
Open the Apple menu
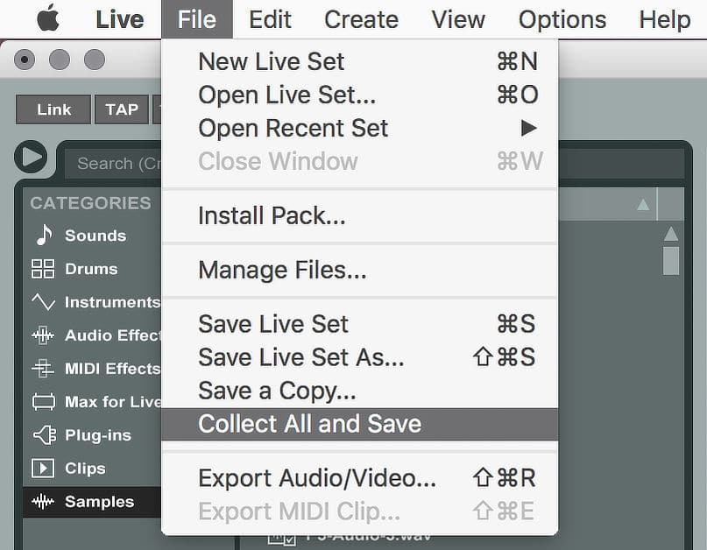48,19
